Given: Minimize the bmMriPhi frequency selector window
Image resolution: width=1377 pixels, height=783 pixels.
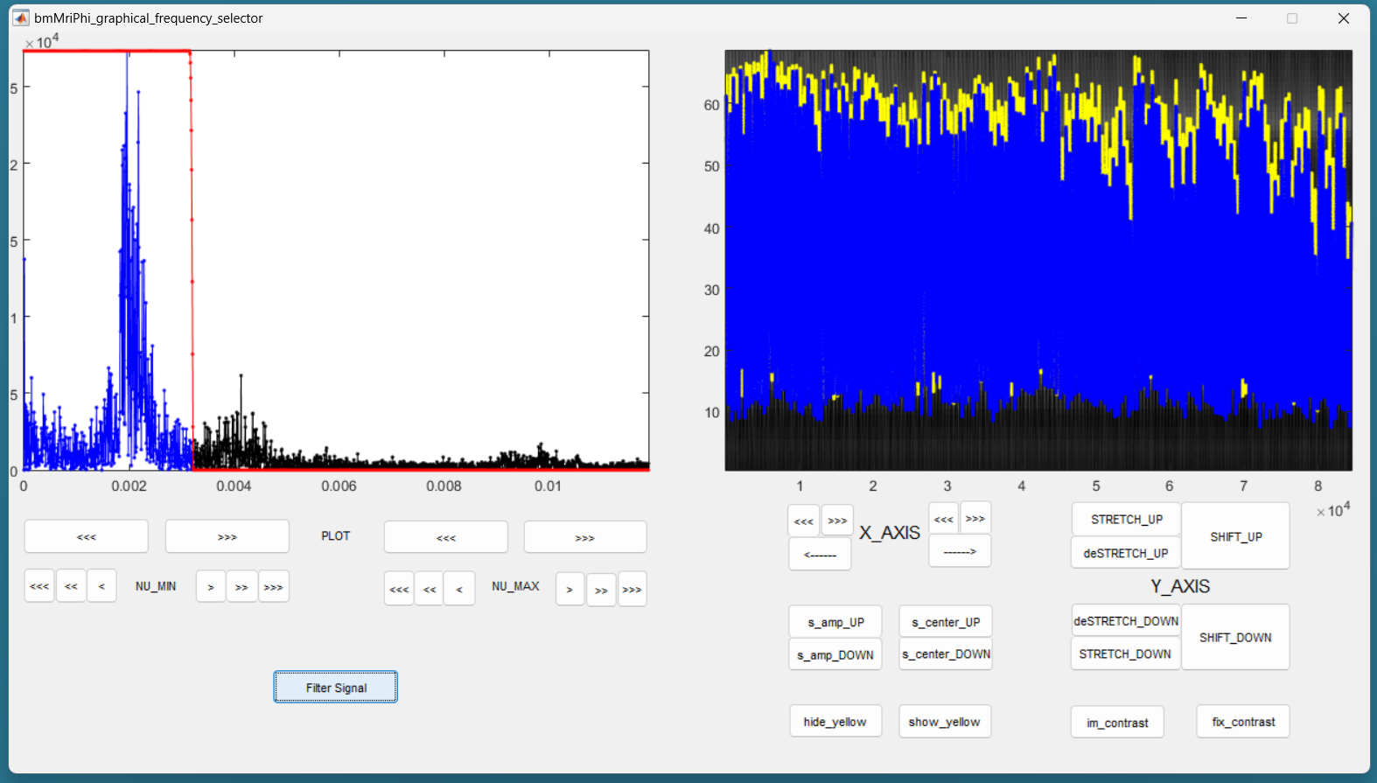Looking at the screenshot, I should tap(1241, 17).
